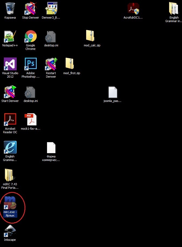Select the Google Chrome shortcut
The width and height of the screenshot is (182, 247).
(31, 36)
